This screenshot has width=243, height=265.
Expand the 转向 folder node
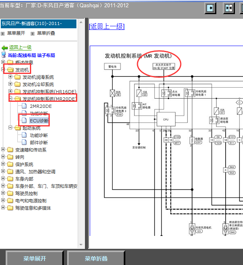pyautogui.click(x=3, y=156)
